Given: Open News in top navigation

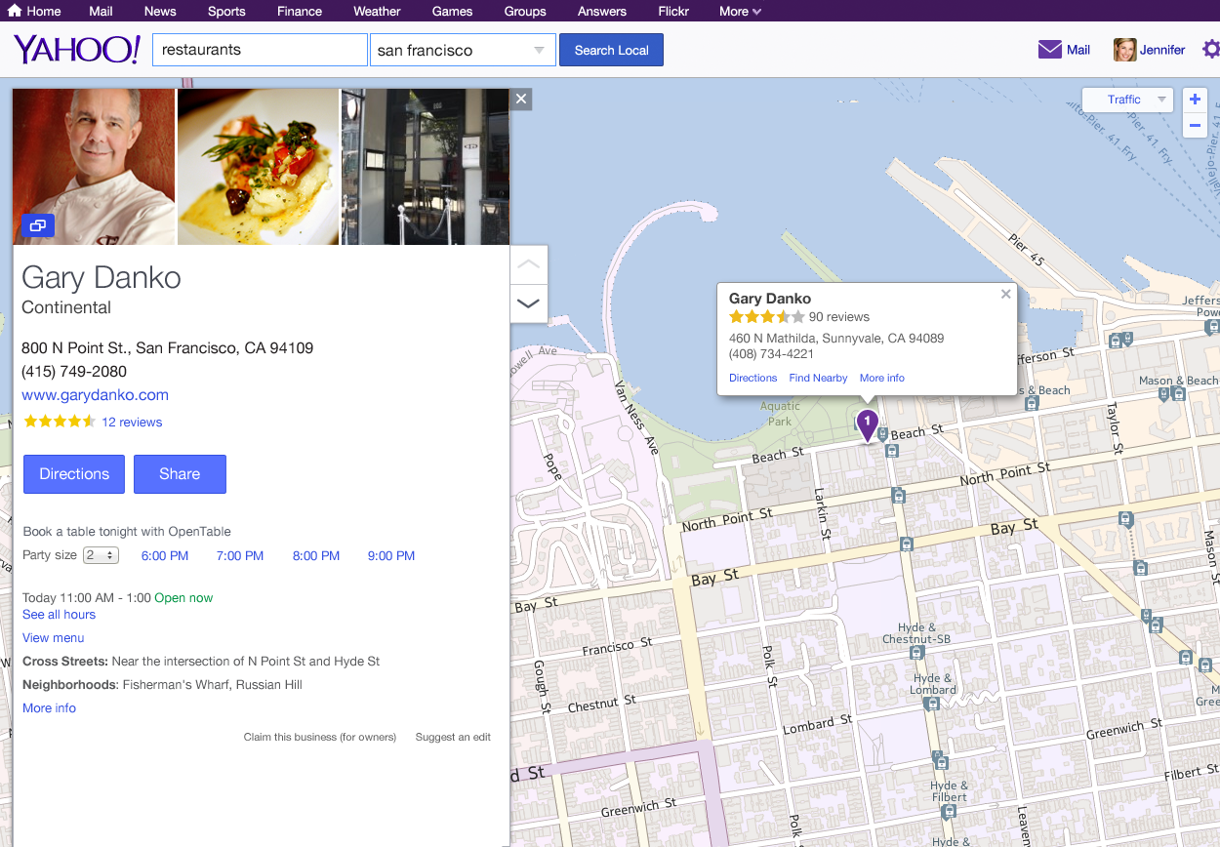Looking at the screenshot, I should pyautogui.click(x=160, y=11).
